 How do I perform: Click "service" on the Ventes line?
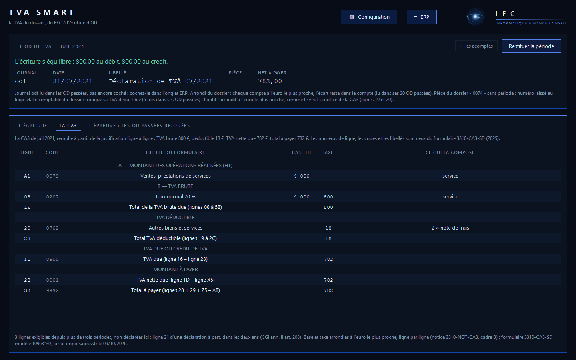pos(450,176)
